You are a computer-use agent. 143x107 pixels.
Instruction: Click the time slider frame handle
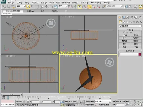(x=12, y=94)
